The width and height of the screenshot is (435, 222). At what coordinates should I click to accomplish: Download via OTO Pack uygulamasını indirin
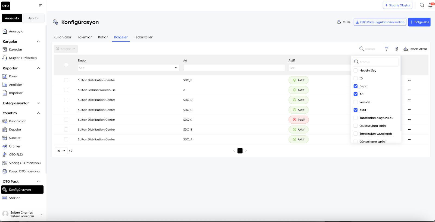[380, 22]
